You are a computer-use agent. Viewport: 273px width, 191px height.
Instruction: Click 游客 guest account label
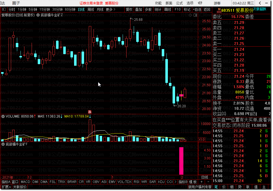tap(217, 3)
